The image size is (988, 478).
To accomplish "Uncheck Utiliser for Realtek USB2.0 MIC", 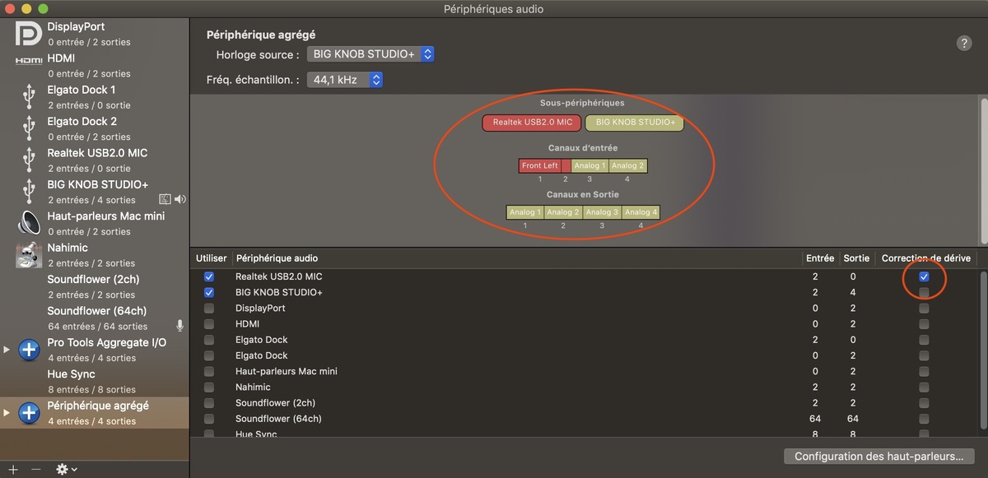I will (x=209, y=277).
